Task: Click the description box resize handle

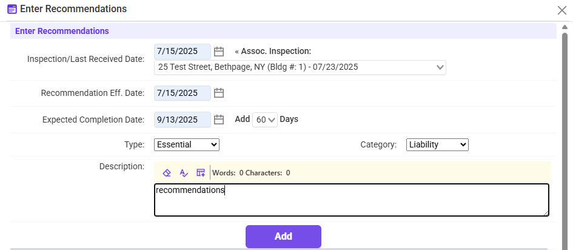Action: [x=546, y=213]
